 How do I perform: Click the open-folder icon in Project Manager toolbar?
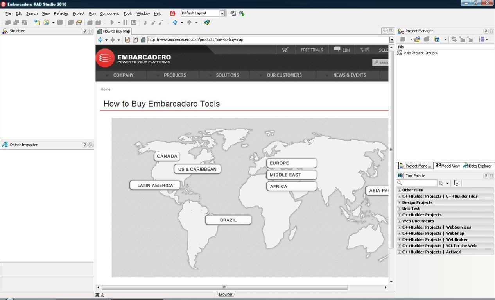click(417, 39)
